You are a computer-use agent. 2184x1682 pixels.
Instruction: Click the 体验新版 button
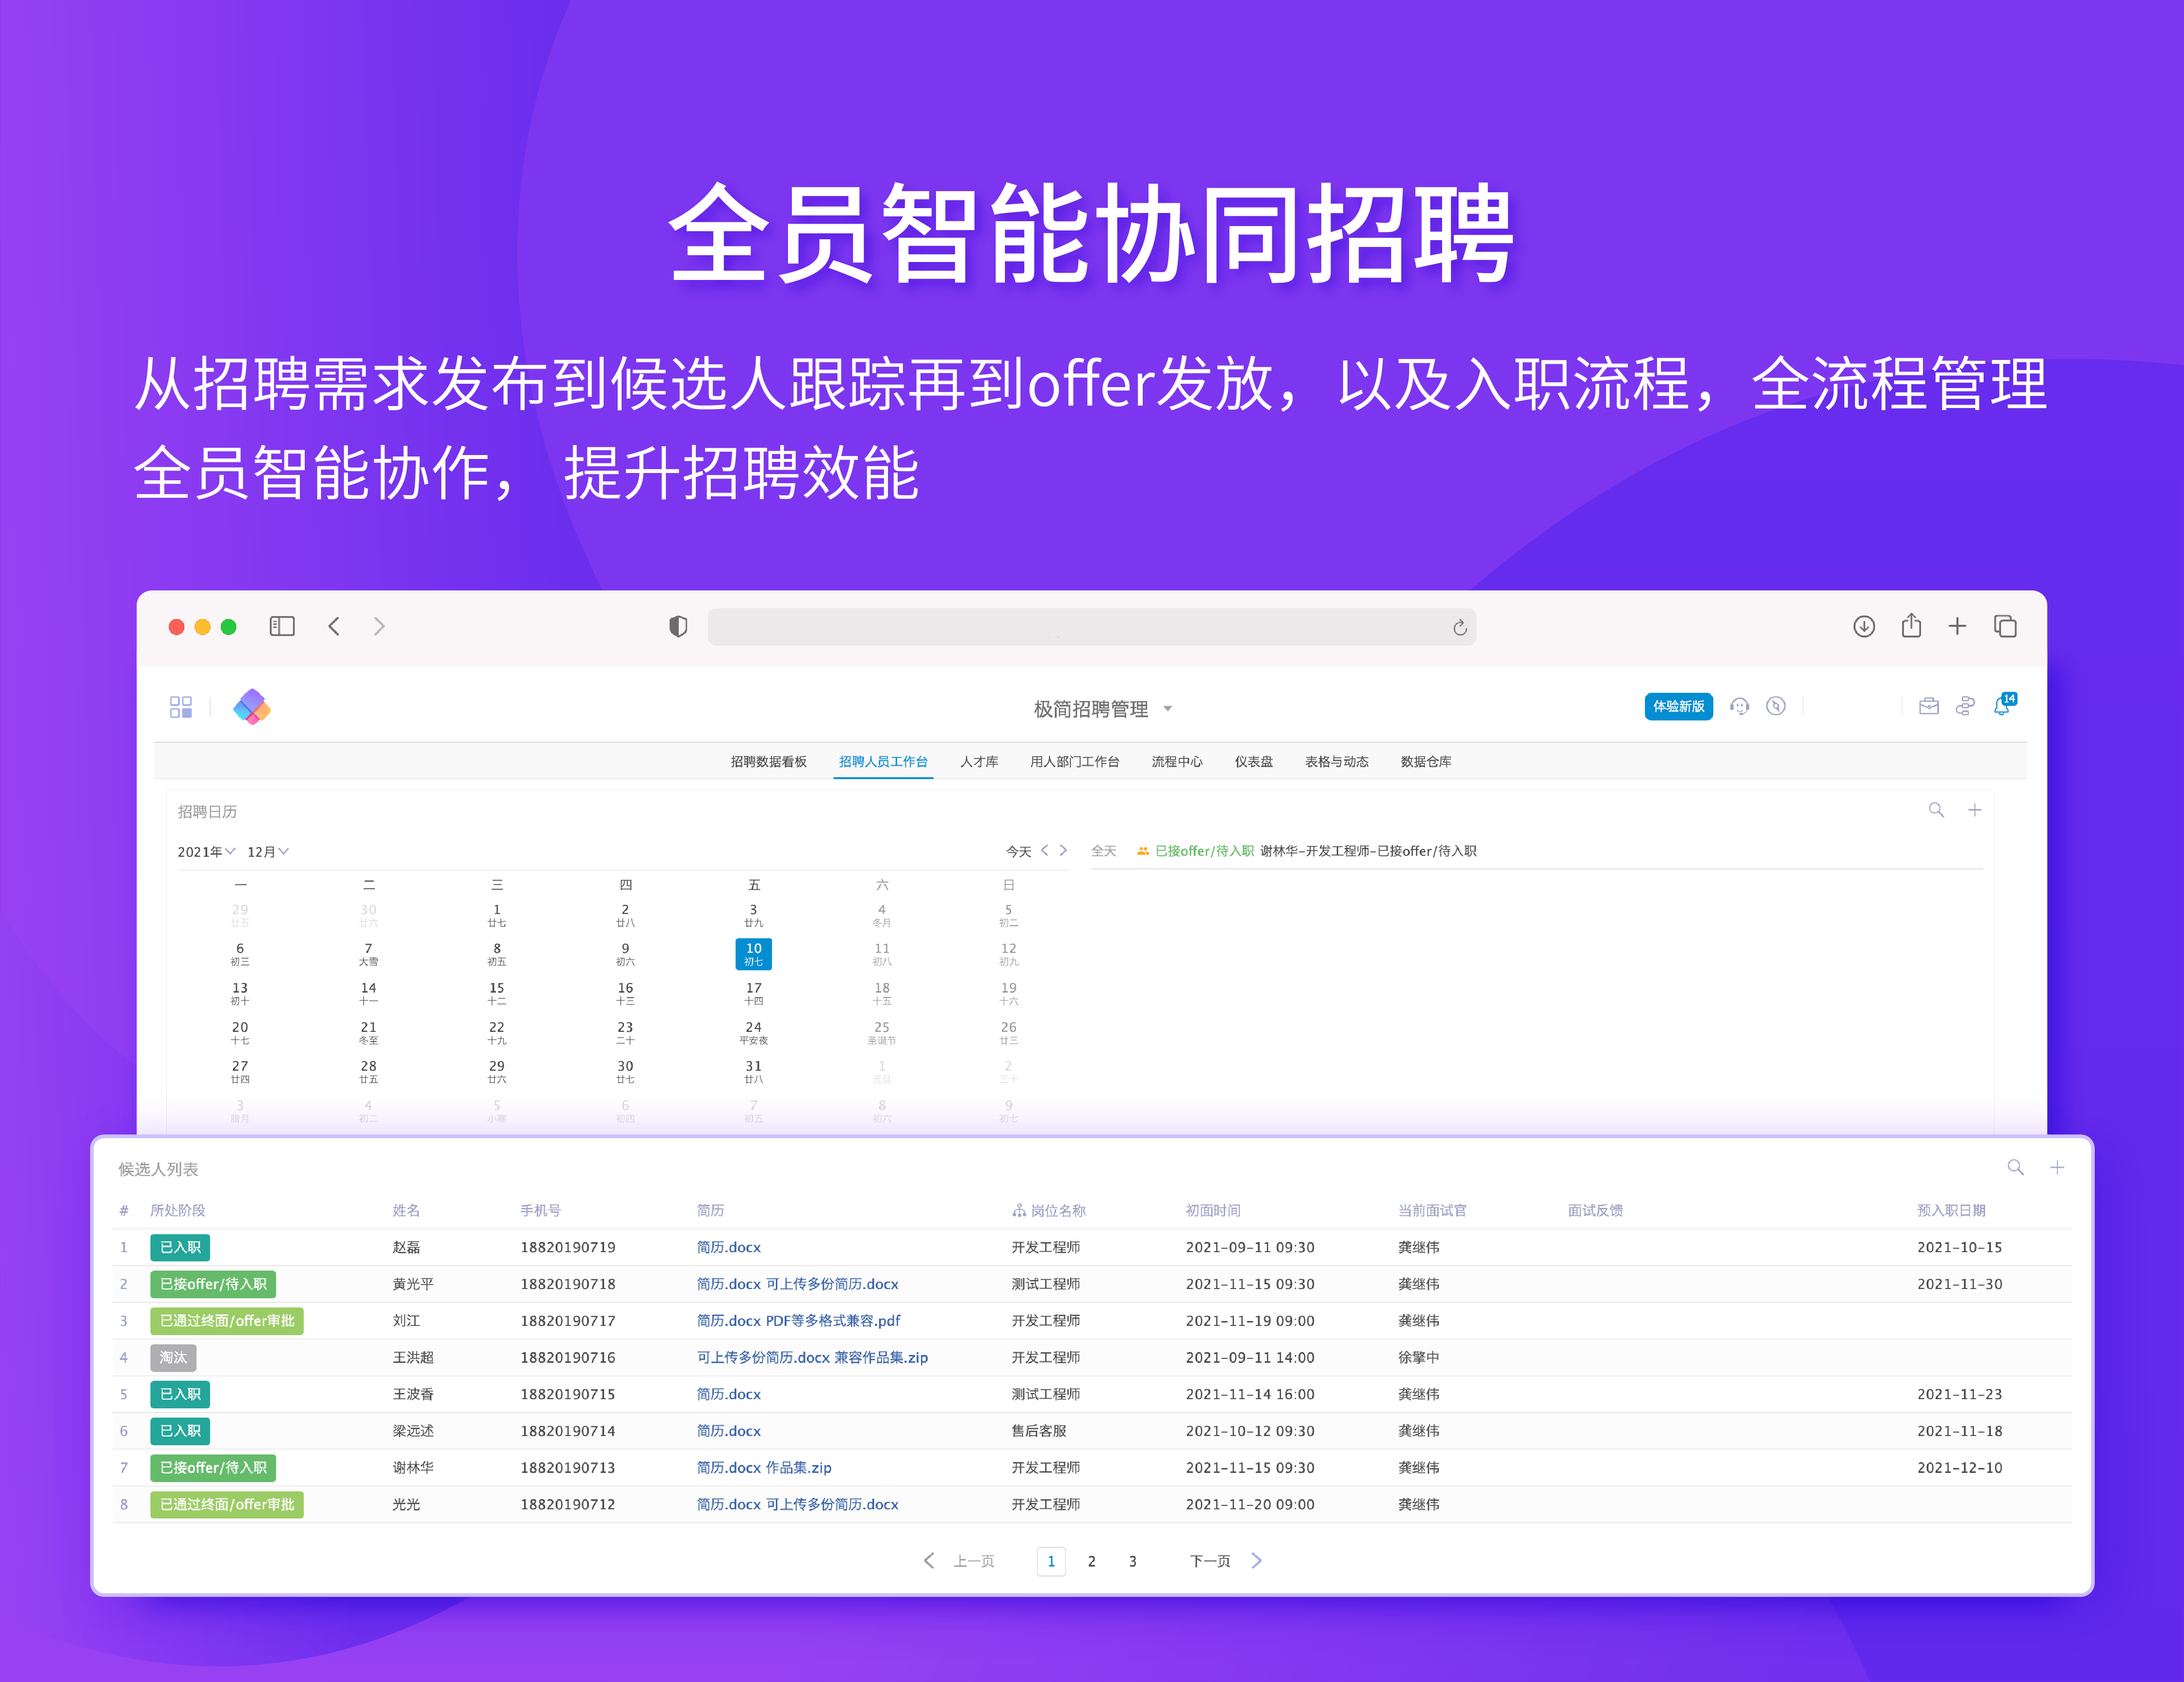point(1678,706)
